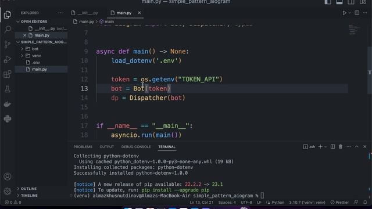Open terminal panel More Actions ellipsis
The height and width of the screenshot is (209, 372).
pos(349,147)
